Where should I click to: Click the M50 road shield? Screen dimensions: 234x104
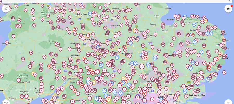(65, 71)
